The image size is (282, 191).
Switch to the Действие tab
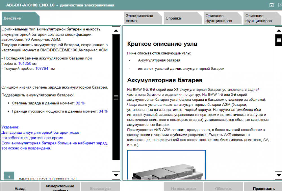(20, 18)
